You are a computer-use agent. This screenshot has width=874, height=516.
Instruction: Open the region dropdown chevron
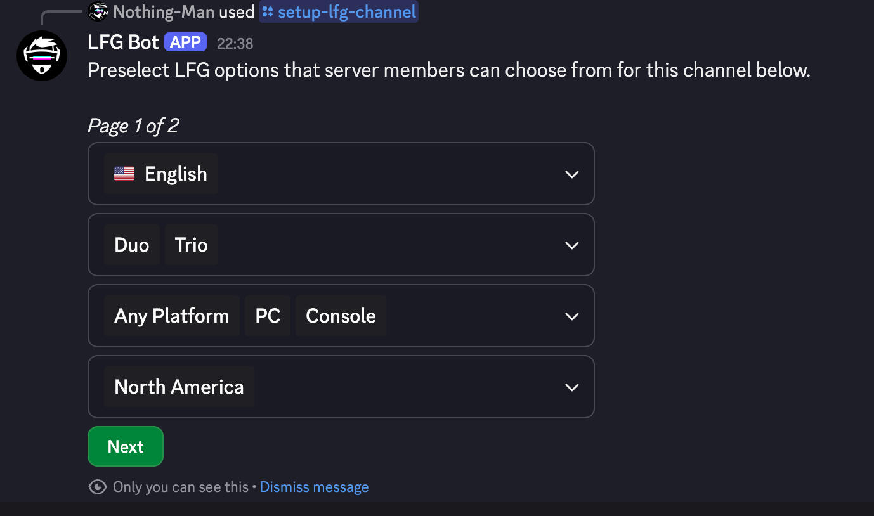pos(571,387)
